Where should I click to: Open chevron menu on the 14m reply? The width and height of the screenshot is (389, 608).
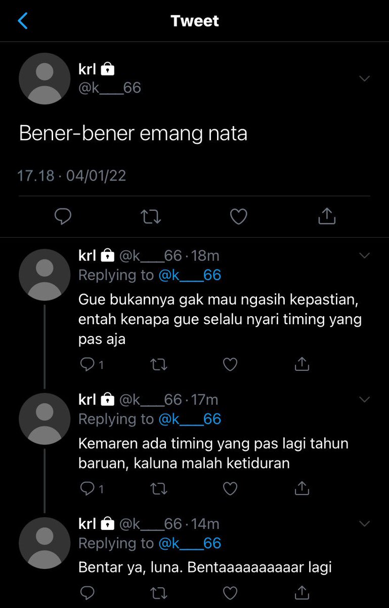point(364,523)
